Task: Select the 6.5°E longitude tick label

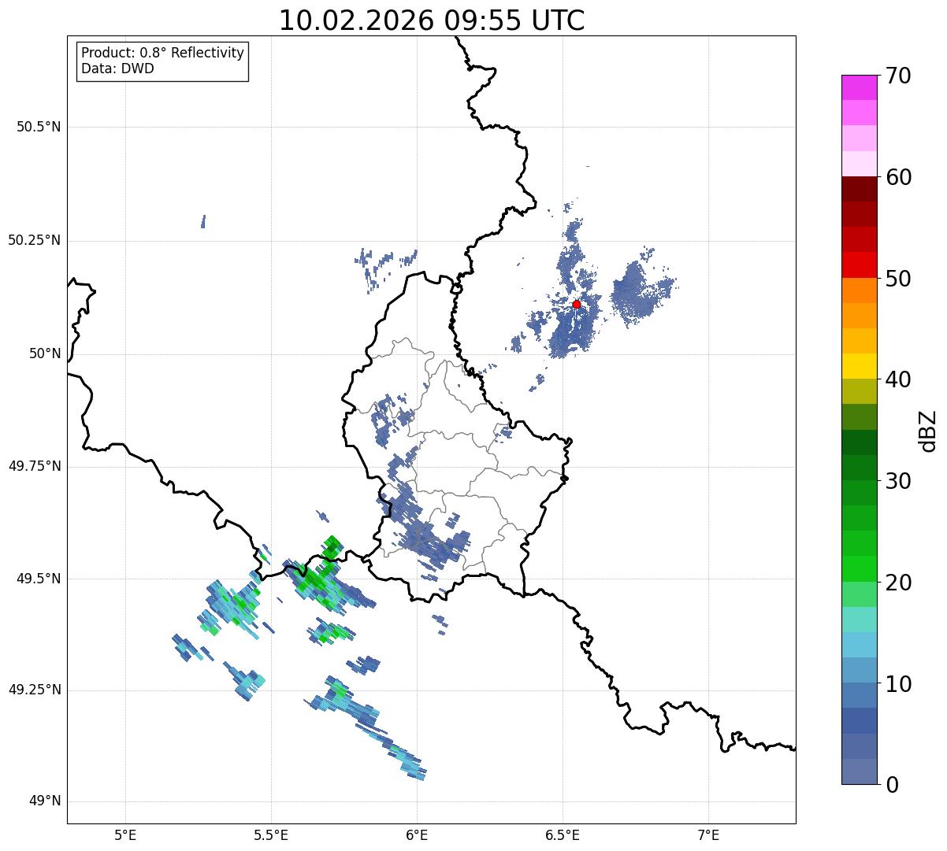Action: click(563, 834)
